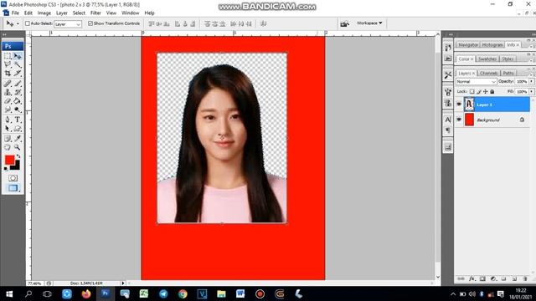Viewport: 536px width, 301px height.
Task: Select the Dodge tool
Action: tap(18, 110)
